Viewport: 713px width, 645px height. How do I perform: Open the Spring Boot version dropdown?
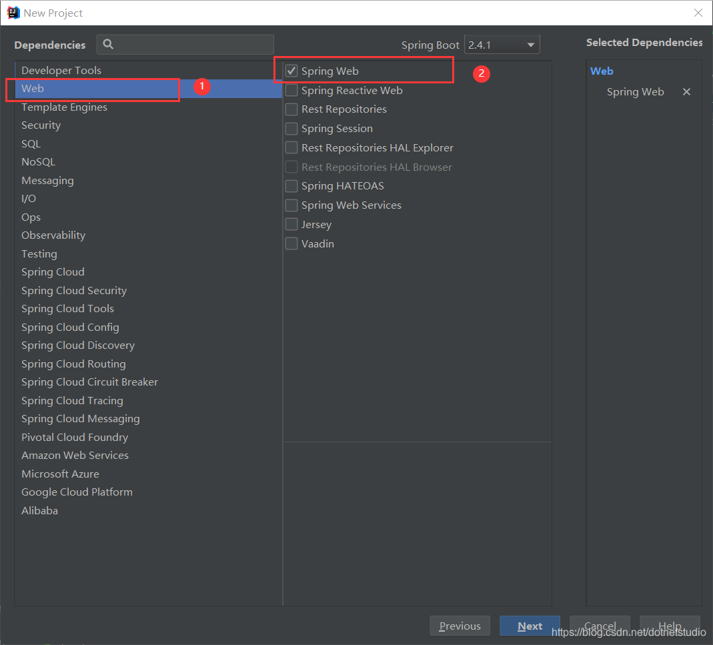tap(502, 45)
